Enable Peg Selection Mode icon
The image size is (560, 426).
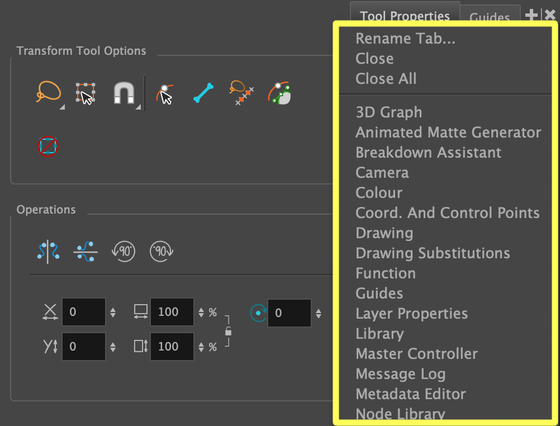point(164,93)
